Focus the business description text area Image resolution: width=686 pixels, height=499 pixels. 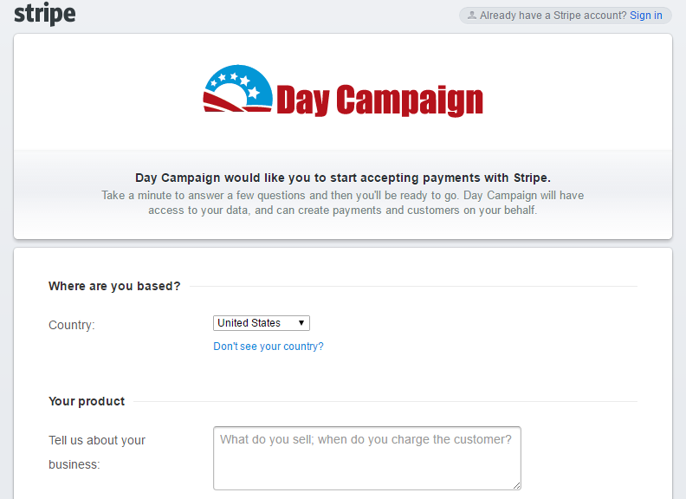366,458
